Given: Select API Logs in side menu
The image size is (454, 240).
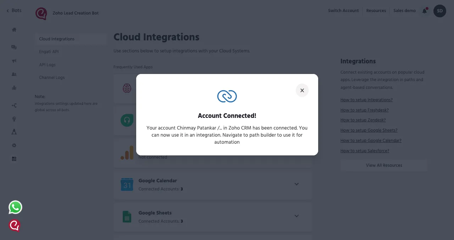Looking at the screenshot, I should point(47,65).
